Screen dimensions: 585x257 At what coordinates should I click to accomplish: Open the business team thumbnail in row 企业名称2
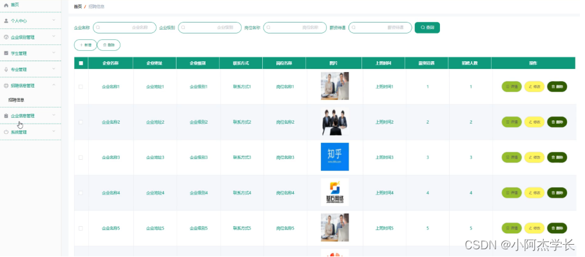334,122
